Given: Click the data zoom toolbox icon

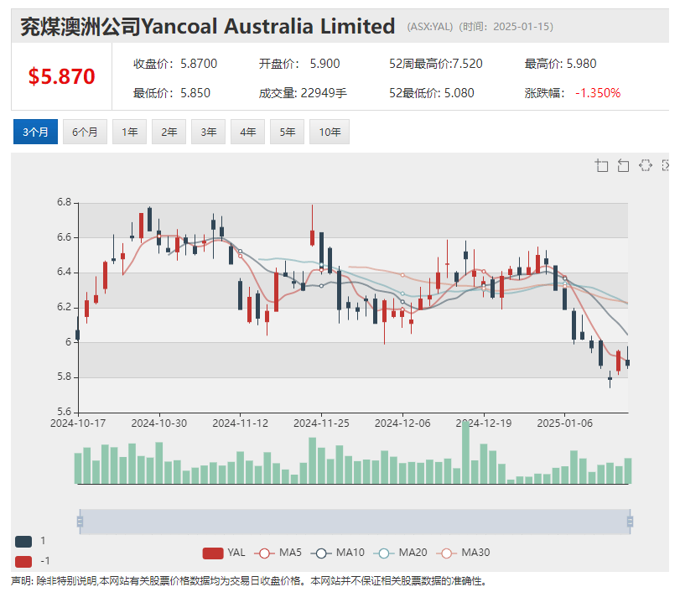Looking at the screenshot, I should (x=601, y=165).
